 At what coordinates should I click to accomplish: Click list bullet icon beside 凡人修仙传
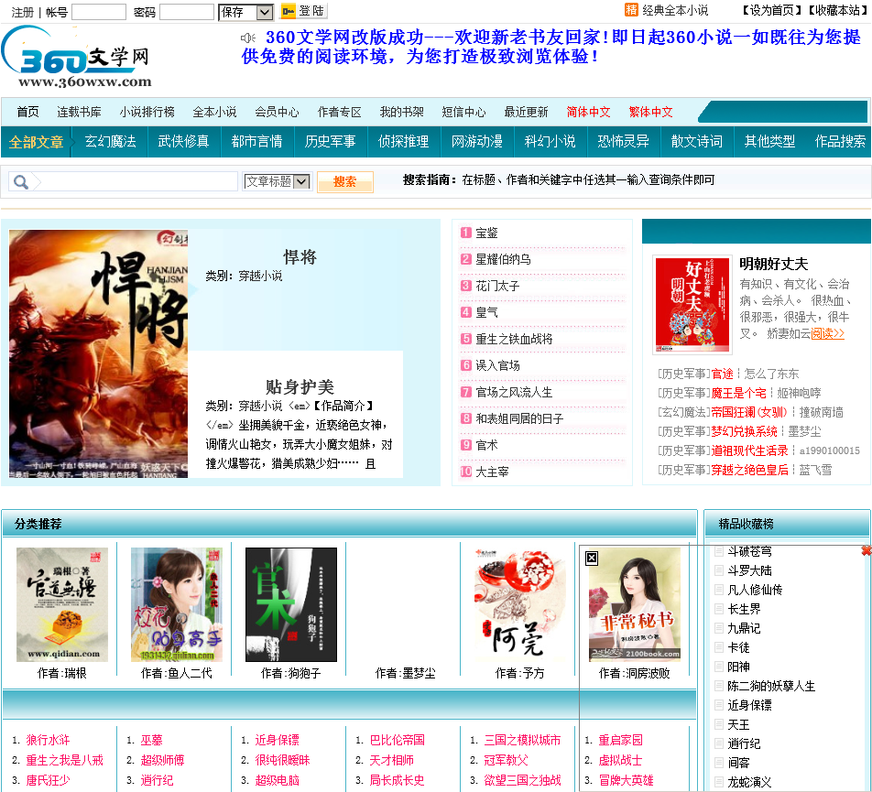(718, 590)
